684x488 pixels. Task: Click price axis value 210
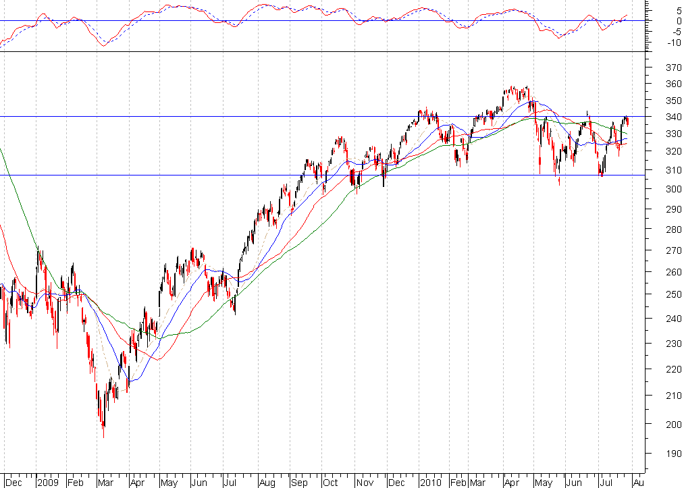[673, 396]
